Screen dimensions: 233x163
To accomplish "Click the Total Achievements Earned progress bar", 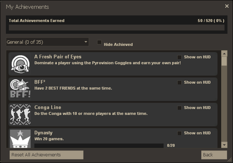I will pos(116,28).
